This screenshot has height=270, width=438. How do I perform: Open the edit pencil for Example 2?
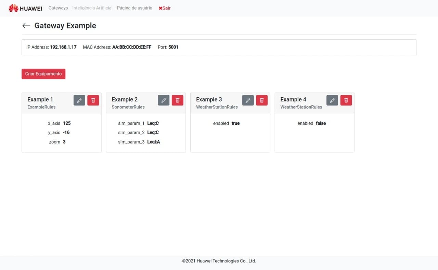164,100
